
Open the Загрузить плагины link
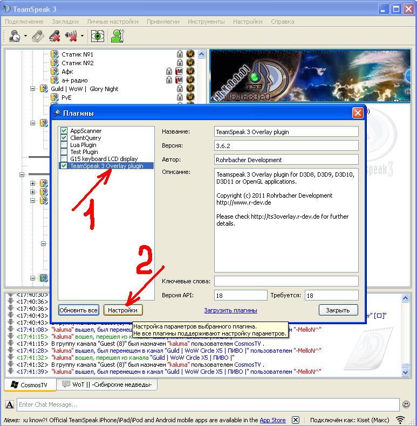(230, 310)
